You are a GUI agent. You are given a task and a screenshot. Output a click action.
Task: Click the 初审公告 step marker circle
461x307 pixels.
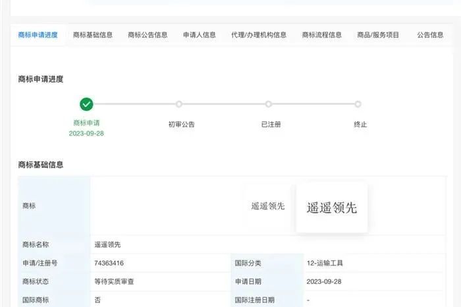point(178,104)
